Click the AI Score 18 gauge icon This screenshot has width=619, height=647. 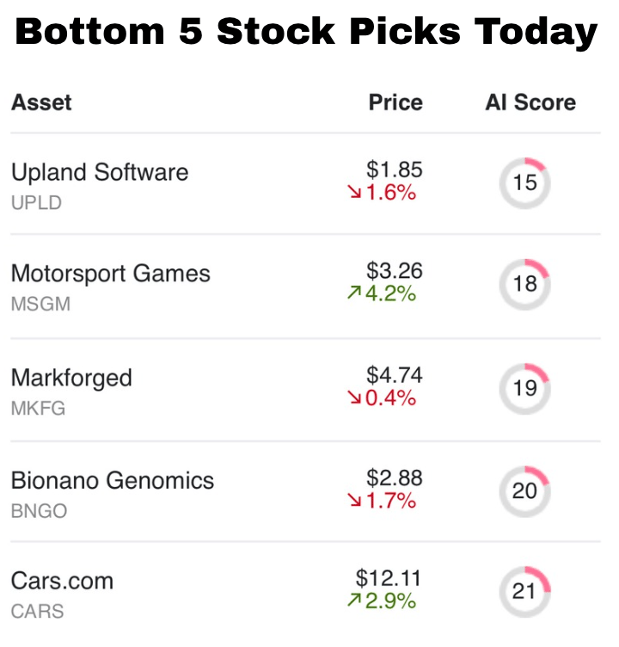[524, 284]
